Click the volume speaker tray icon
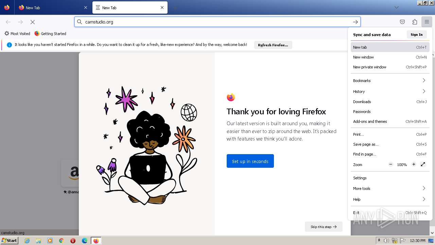The image size is (435, 245). (386, 241)
